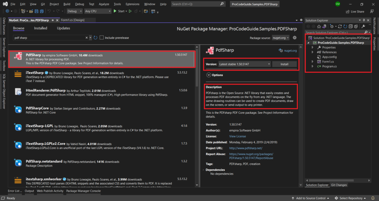Click the feedback icon next to Live Share
379x201 pixels.
point(372,11)
